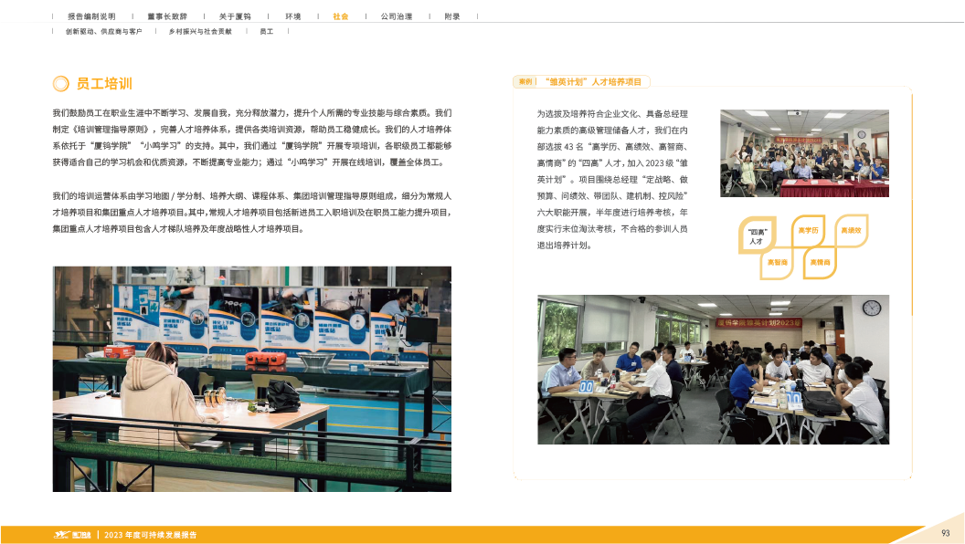Click the group photo of raised hands
965x544 pixels.
[x=804, y=152]
